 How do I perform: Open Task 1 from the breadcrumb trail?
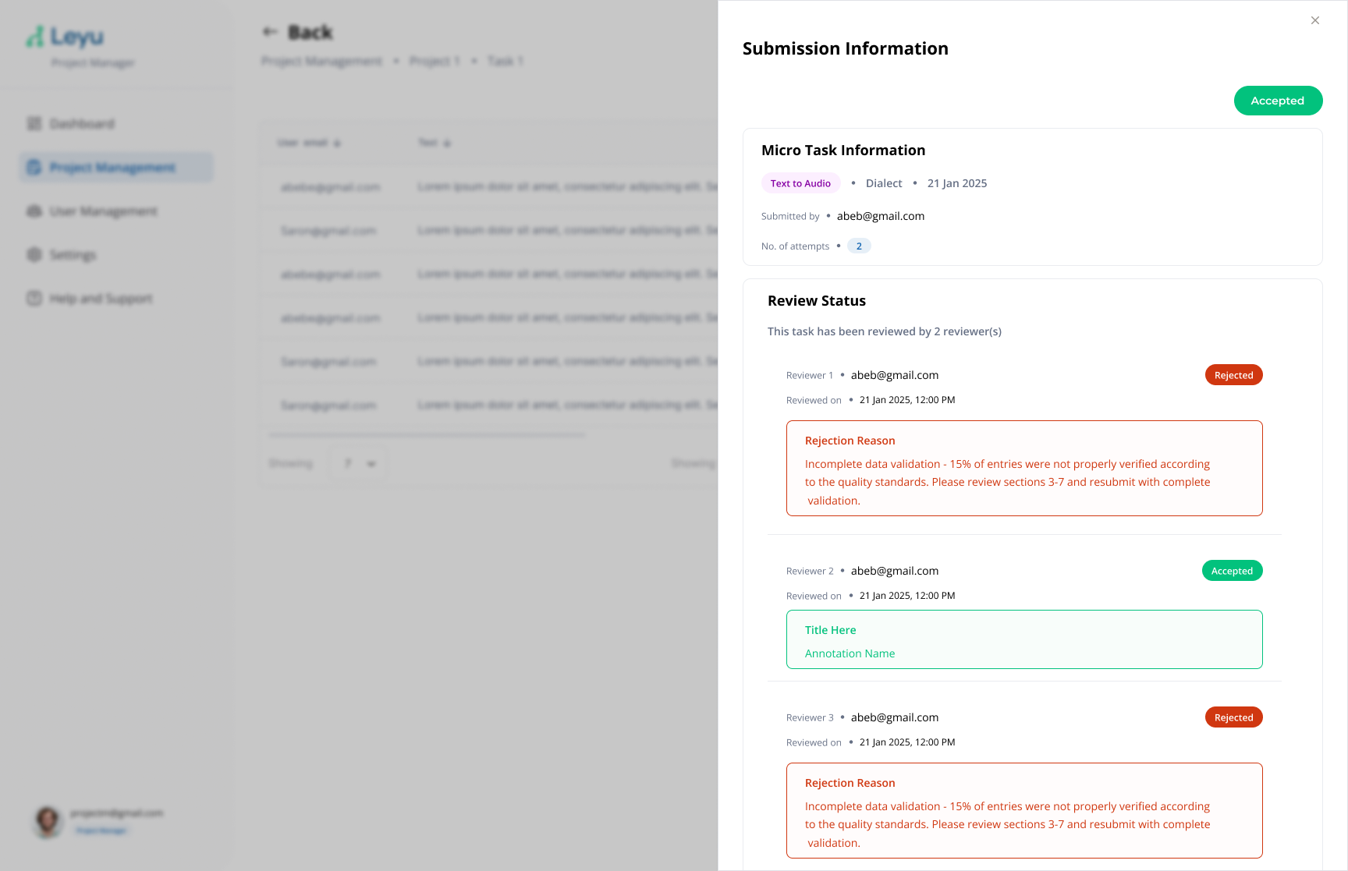[505, 61]
